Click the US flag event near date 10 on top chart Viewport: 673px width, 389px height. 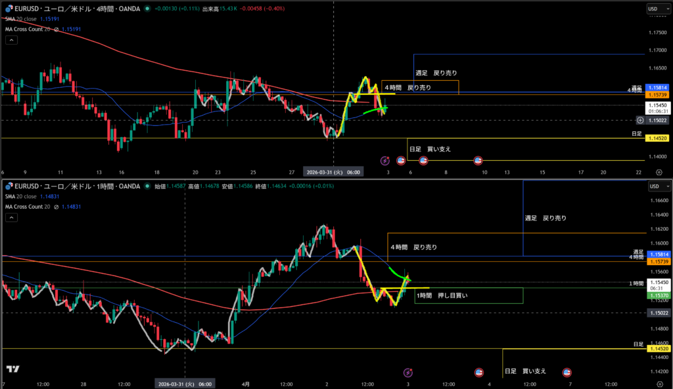(x=478, y=160)
